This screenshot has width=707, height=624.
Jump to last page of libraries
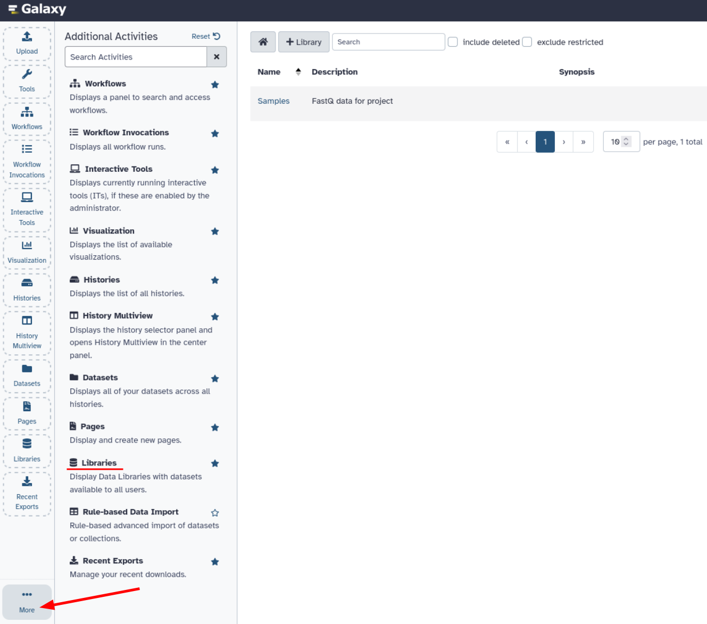point(584,142)
